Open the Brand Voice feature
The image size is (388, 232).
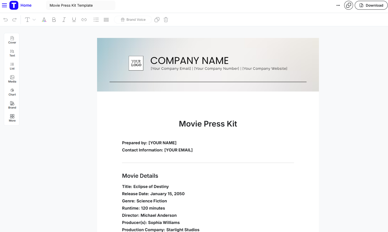coord(133,19)
